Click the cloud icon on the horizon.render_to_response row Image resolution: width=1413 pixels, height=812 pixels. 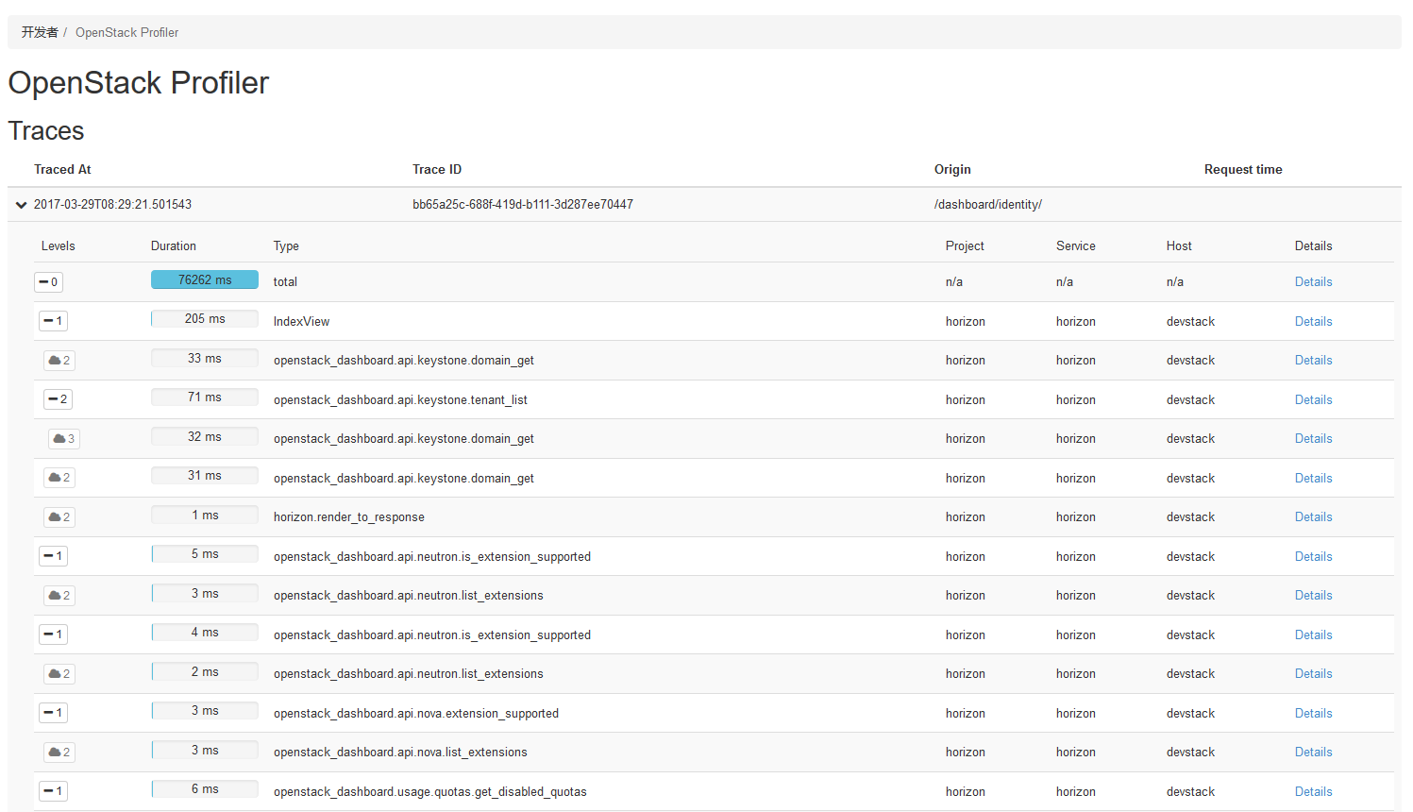pos(59,517)
